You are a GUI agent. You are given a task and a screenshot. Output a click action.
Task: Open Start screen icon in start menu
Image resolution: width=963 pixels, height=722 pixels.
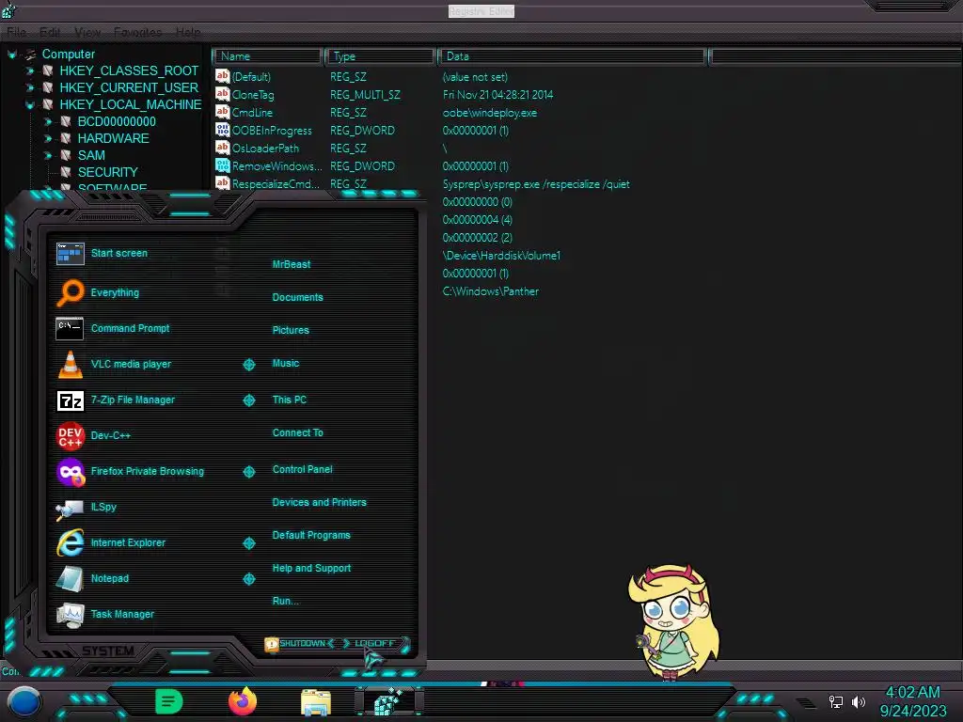click(x=70, y=253)
